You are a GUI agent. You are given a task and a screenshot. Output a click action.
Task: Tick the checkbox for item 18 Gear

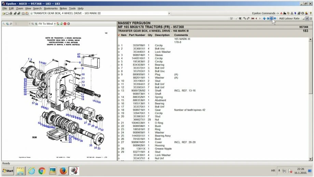119,110
